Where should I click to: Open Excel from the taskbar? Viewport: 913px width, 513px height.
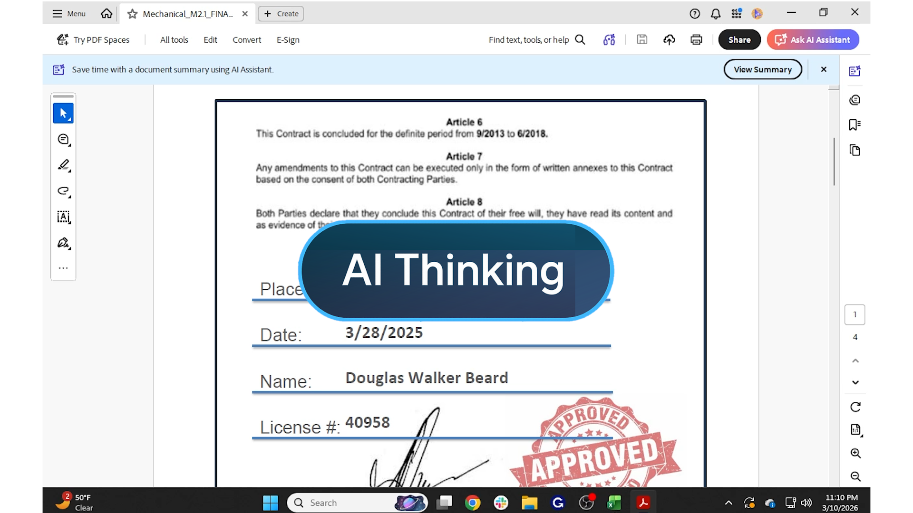click(x=614, y=503)
